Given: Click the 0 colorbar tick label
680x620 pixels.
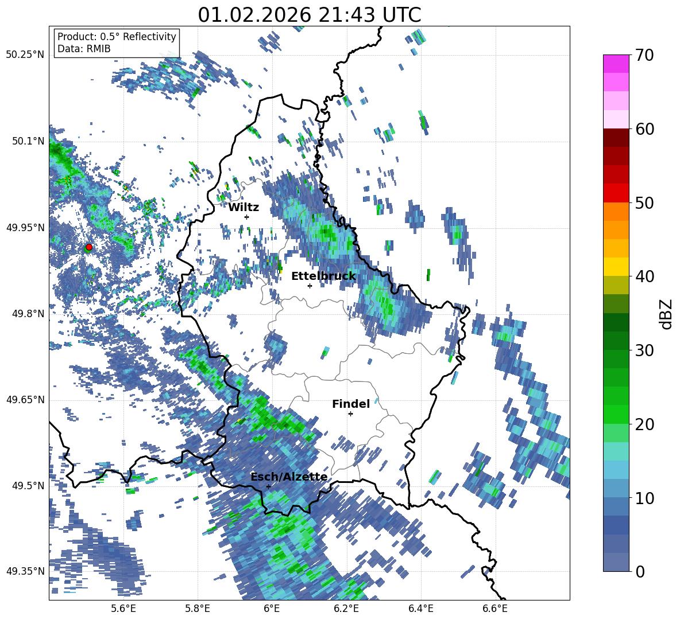Looking at the screenshot, I should coord(640,571).
